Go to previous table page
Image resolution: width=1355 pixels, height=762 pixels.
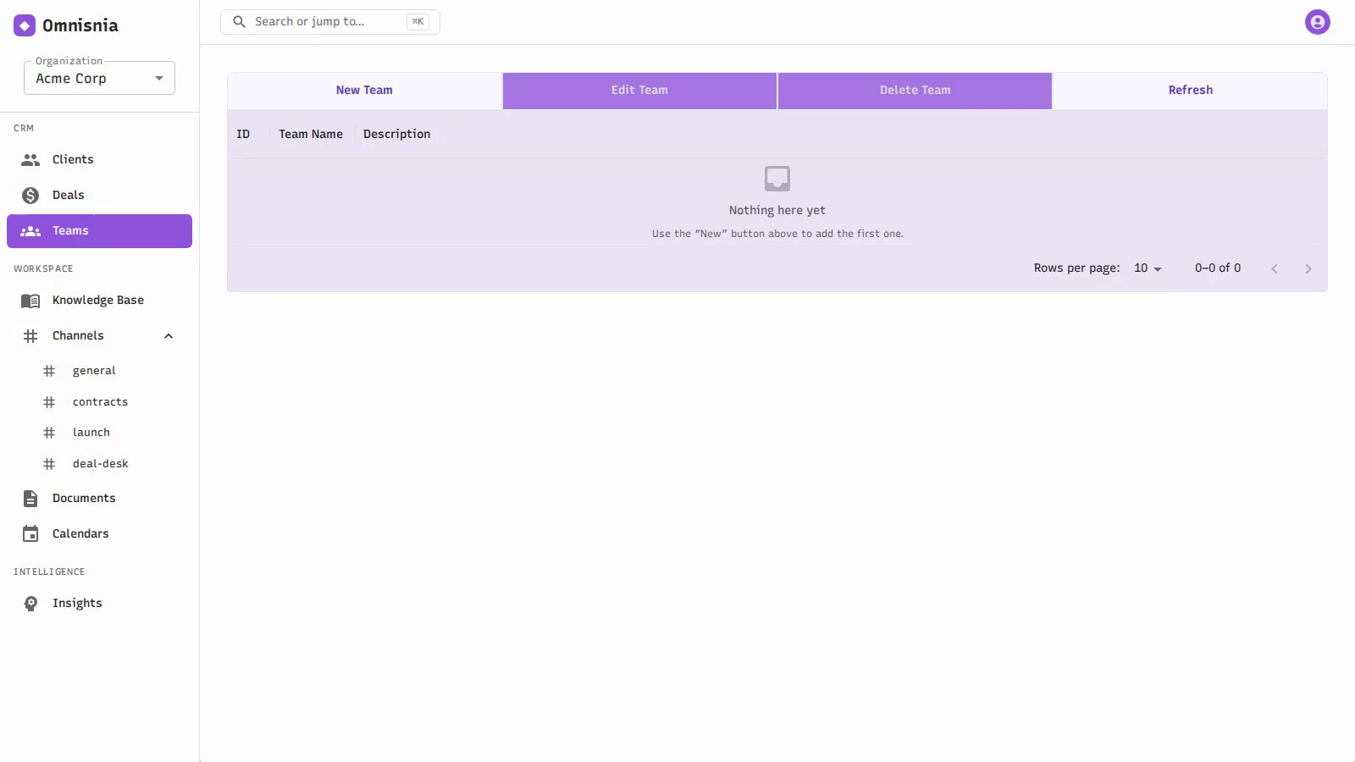tap(1275, 268)
